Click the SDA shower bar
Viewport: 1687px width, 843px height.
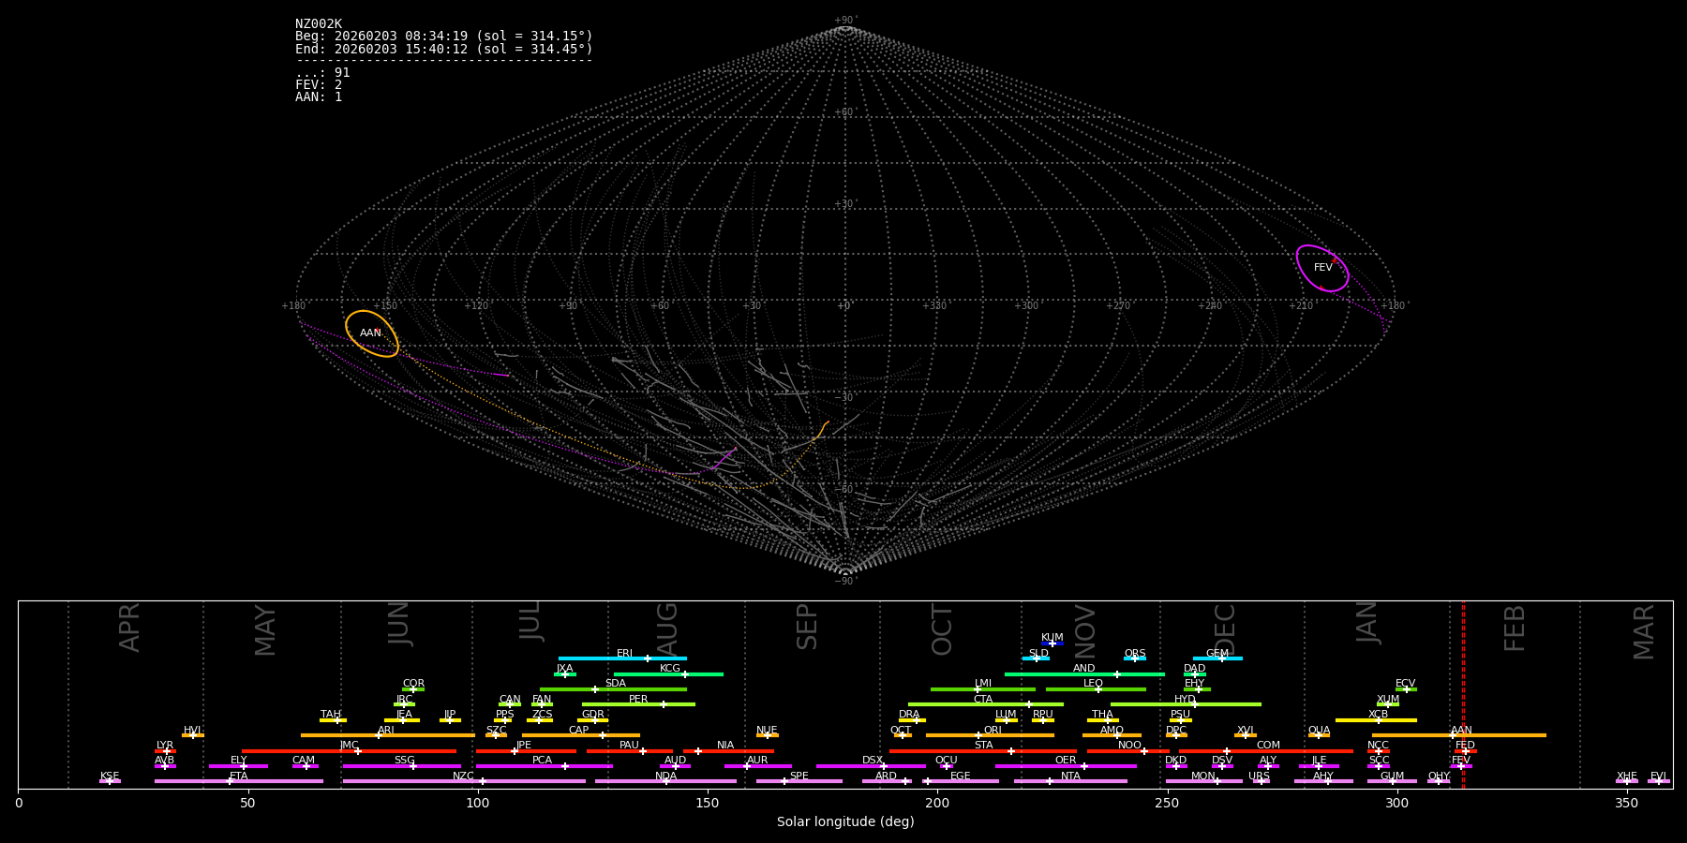613,689
